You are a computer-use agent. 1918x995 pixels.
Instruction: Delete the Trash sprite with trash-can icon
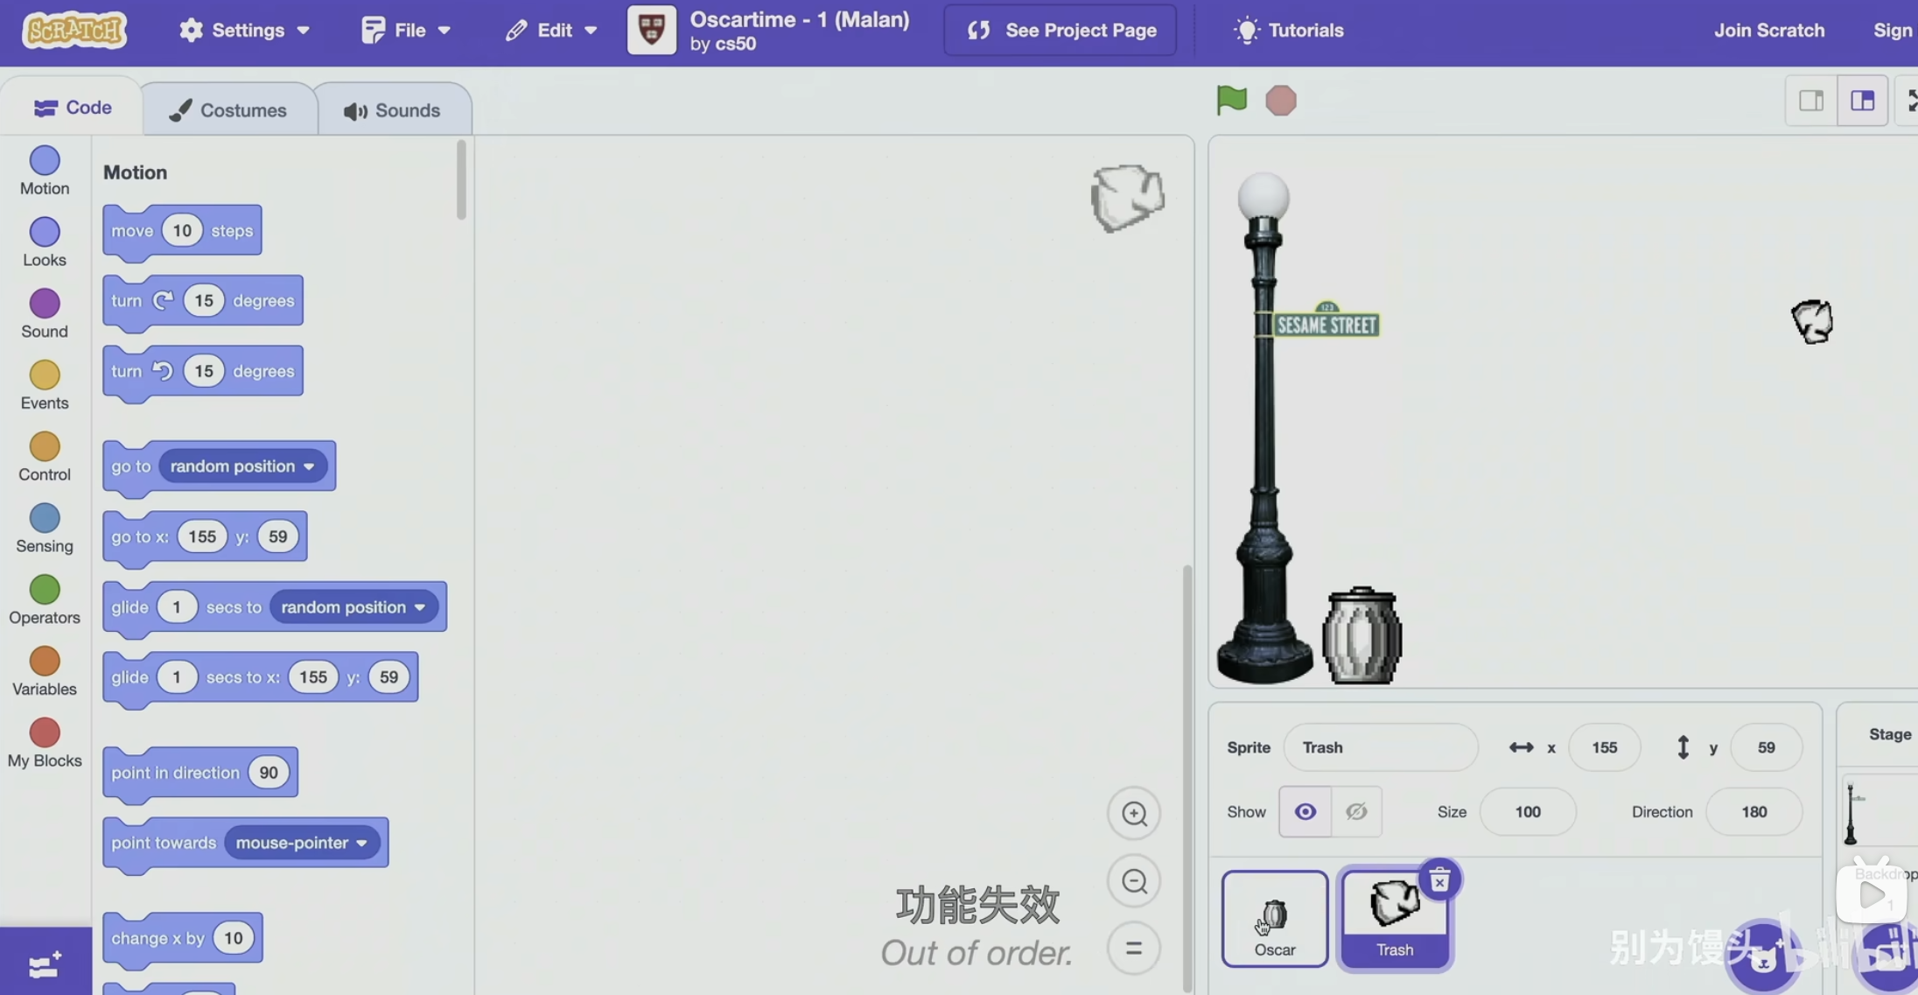1439,880
